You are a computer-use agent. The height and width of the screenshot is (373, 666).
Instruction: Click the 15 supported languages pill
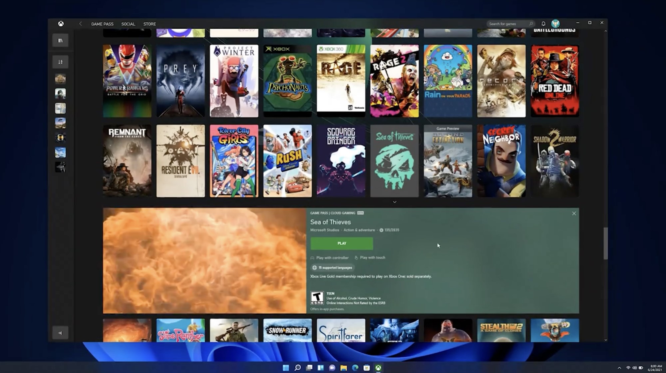tap(332, 267)
